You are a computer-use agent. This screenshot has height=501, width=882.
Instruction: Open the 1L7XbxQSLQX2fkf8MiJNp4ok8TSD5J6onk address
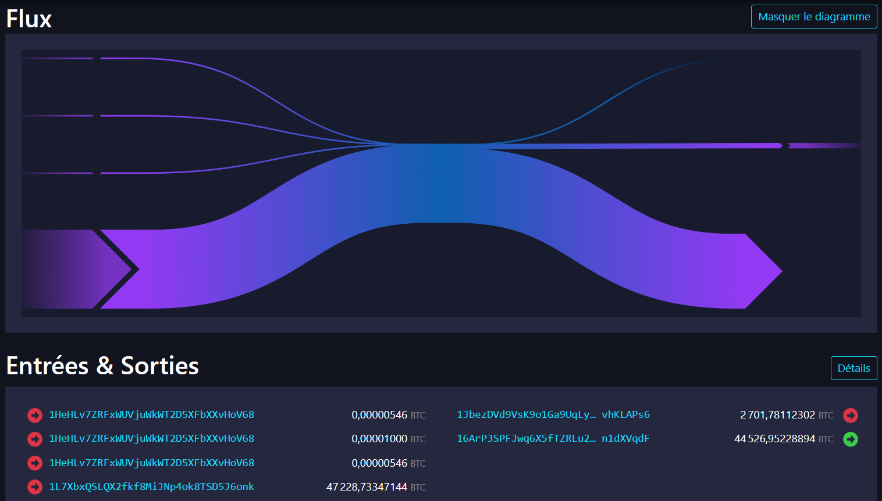coord(151,487)
